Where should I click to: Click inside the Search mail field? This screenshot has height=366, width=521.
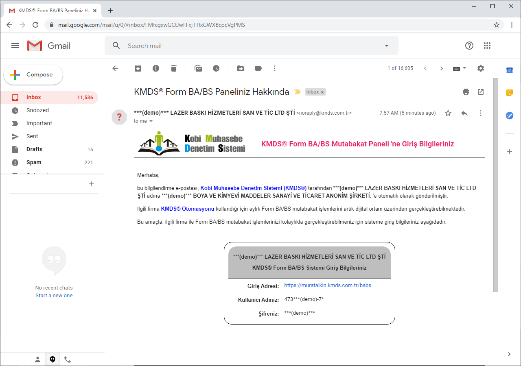(x=252, y=46)
